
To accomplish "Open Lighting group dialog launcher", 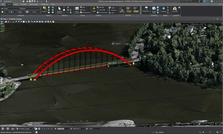I will coord(107,15).
